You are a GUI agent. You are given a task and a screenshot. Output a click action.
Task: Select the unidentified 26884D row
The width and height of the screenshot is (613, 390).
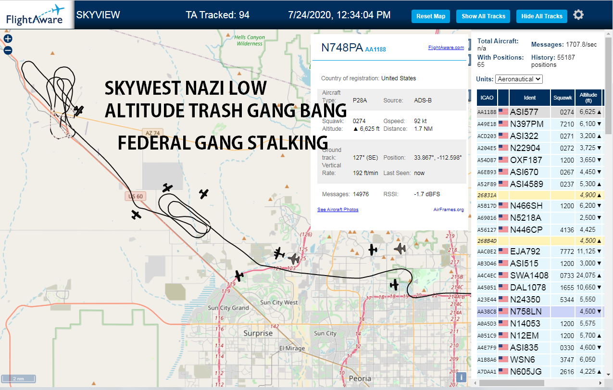[539, 240]
